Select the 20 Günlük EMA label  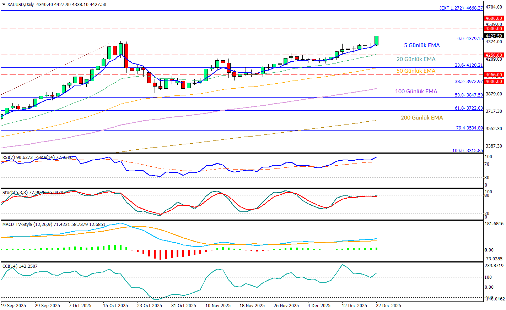416,59
